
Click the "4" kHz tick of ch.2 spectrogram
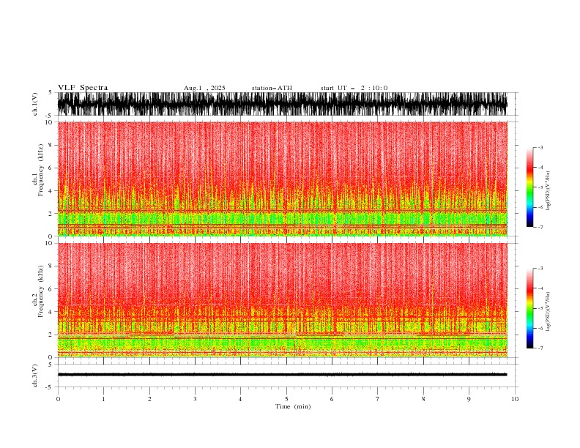pos(51,312)
